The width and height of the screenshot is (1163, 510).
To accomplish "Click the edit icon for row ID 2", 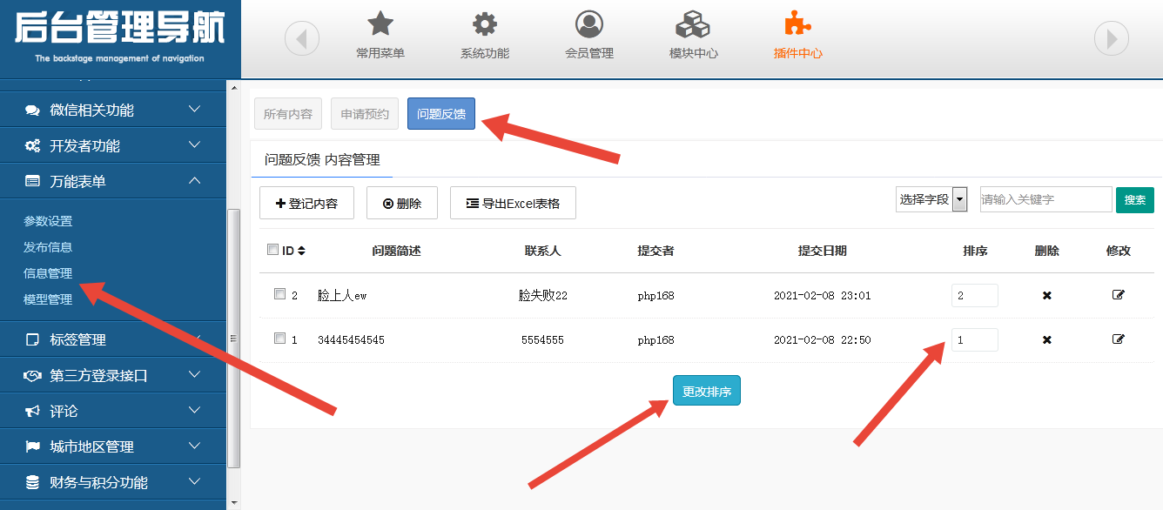I will 1119,295.
